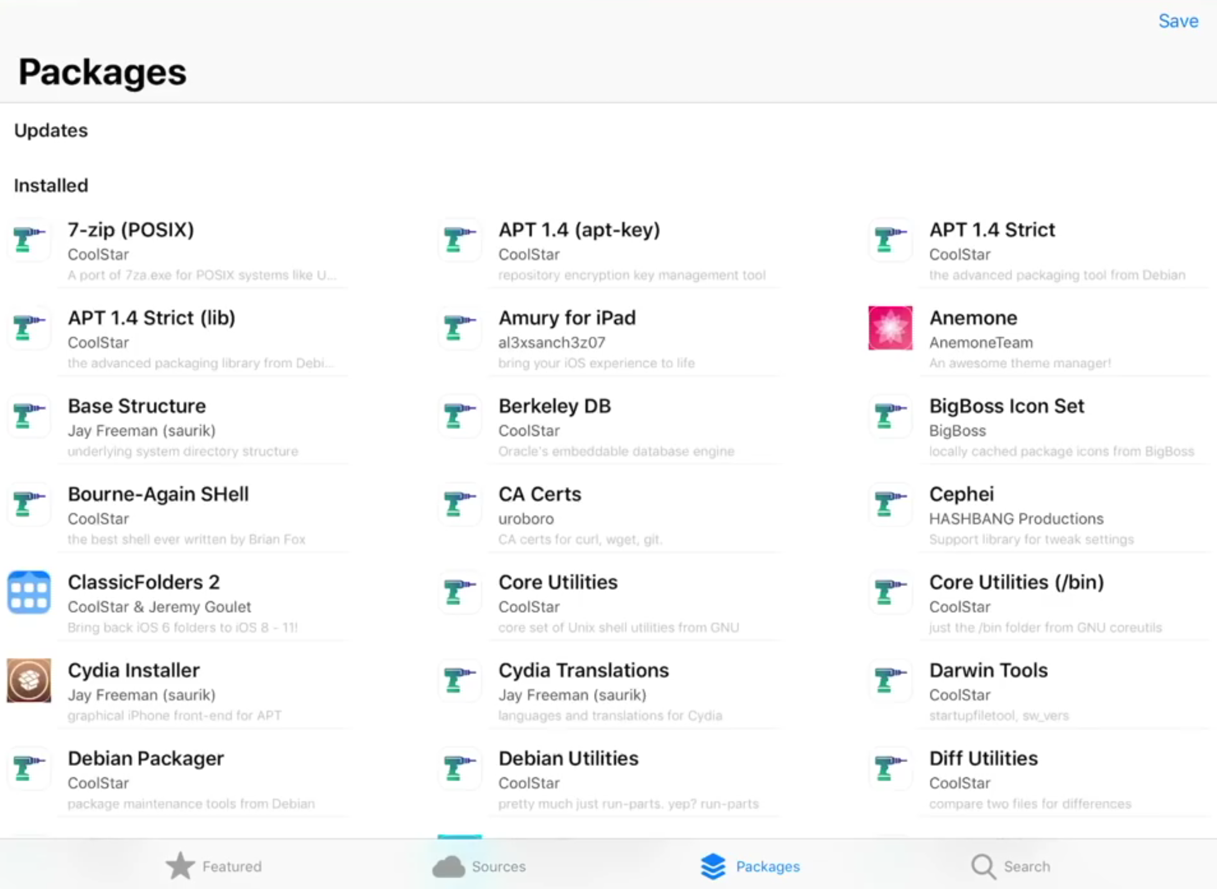Click the Packages stack icon in tab bar
Screen dimensions: 1217x889
(713, 867)
